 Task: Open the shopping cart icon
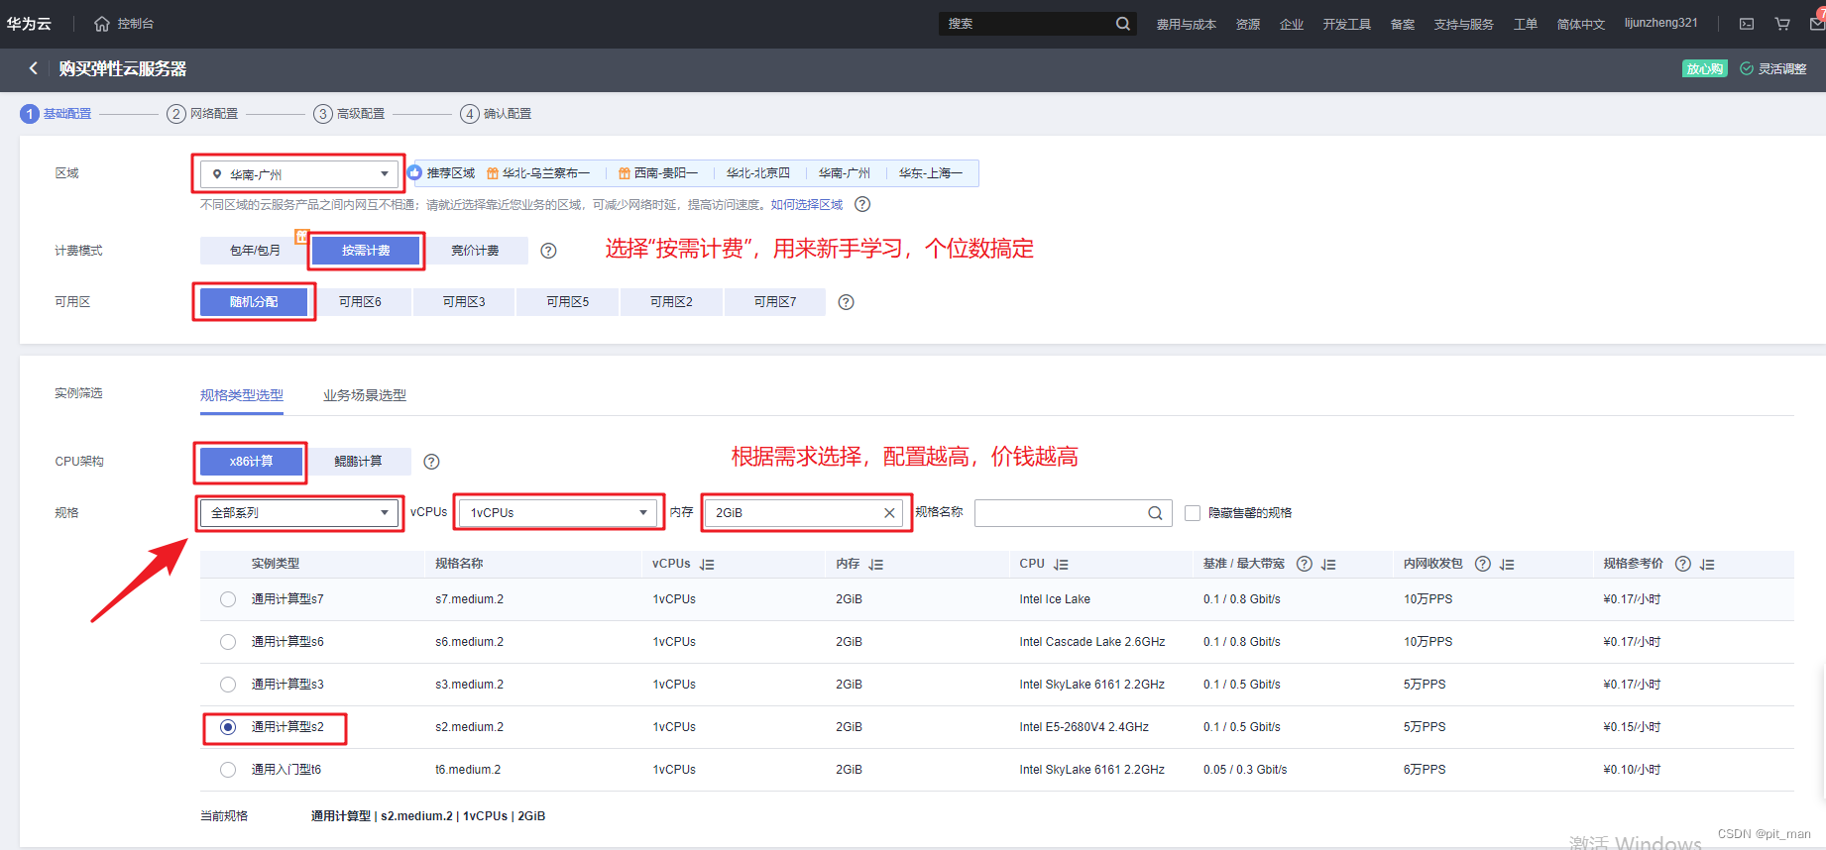(x=1782, y=24)
